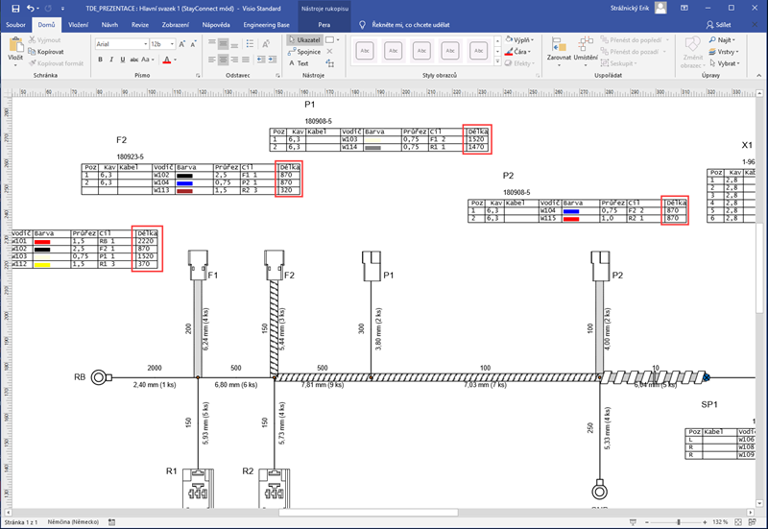
Task: Choose the Spojnice connector tool
Action: point(305,52)
